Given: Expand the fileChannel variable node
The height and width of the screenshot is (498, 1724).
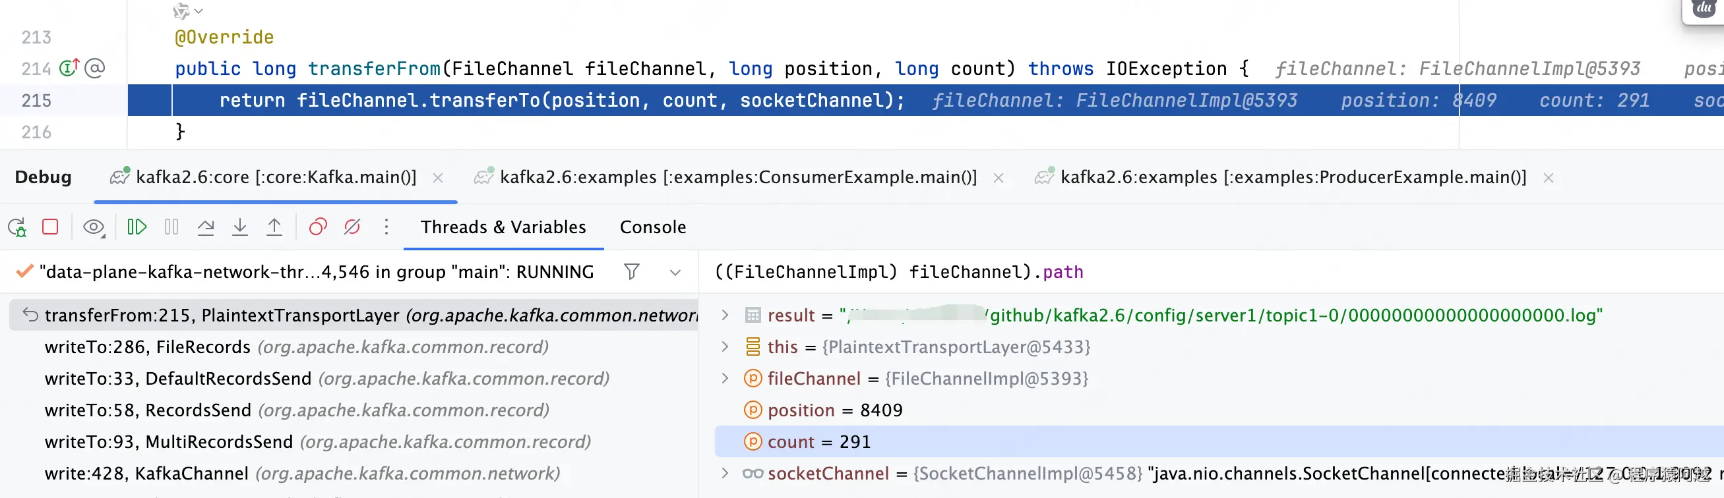Looking at the screenshot, I should (725, 378).
